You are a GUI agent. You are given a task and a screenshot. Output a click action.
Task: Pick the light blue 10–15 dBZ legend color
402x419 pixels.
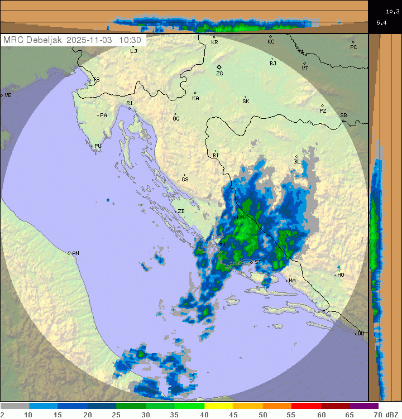(44, 406)
